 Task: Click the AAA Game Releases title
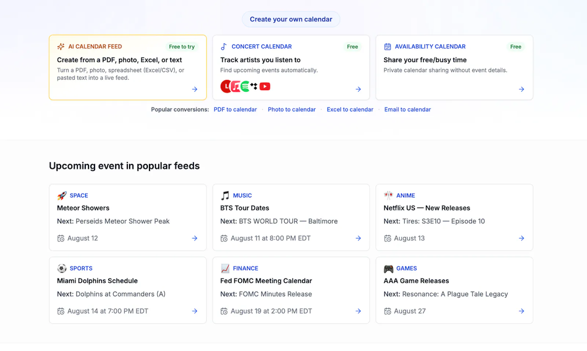coord(416,281)
